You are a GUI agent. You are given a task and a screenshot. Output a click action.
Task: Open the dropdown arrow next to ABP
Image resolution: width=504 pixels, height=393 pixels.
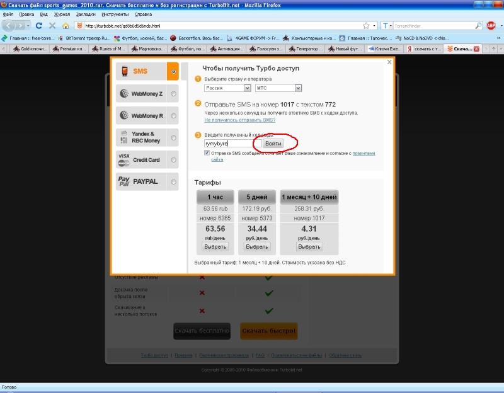[501, 26]
